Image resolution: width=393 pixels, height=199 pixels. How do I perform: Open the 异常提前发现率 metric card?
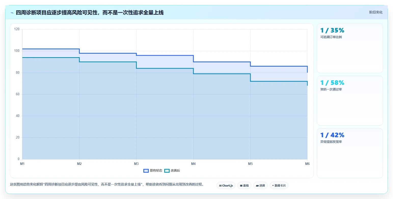coord(350,153)
